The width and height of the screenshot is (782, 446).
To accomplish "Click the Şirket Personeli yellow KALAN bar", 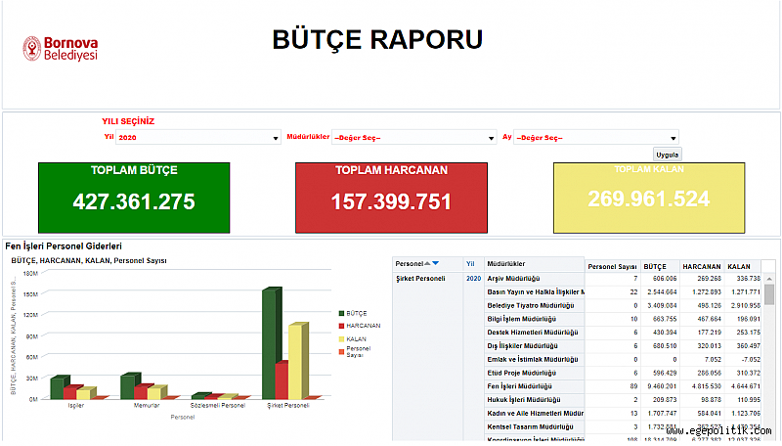I will tap(296, 362).
